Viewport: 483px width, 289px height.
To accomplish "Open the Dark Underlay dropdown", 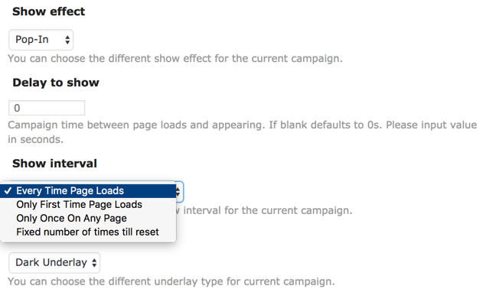I will (x=54, y=263).
